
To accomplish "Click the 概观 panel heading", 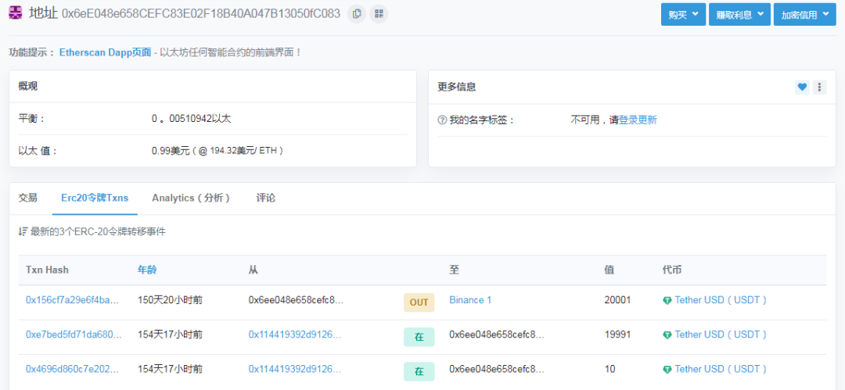I will click(27, 86).
